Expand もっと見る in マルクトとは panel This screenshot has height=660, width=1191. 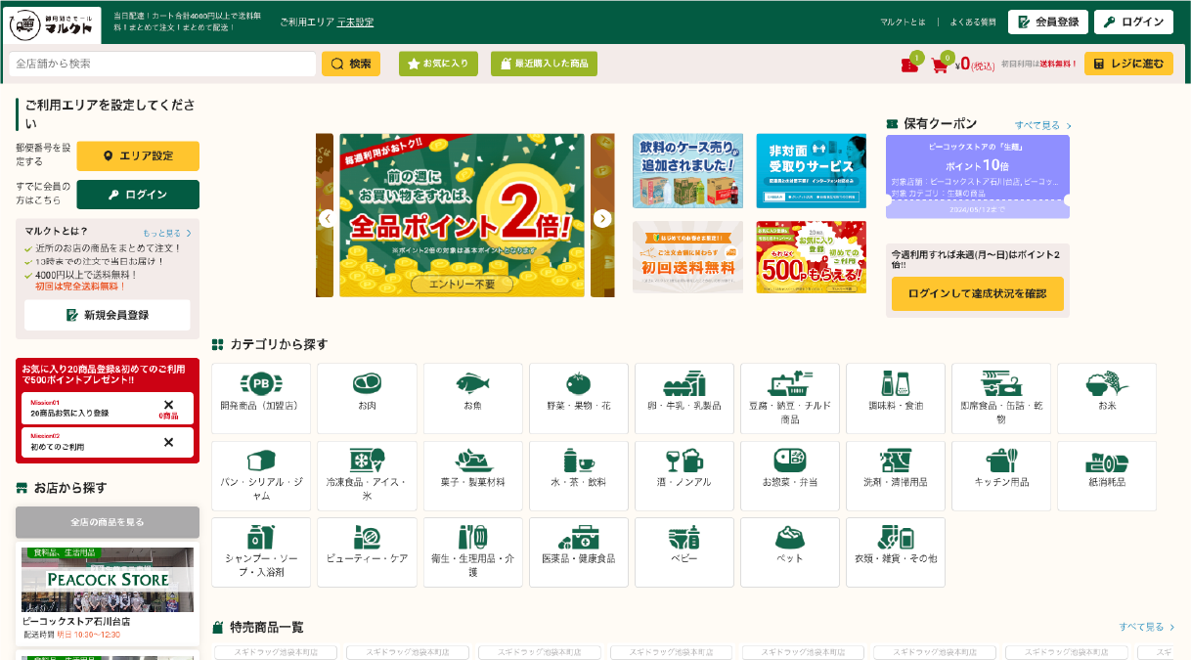(166, 233)
